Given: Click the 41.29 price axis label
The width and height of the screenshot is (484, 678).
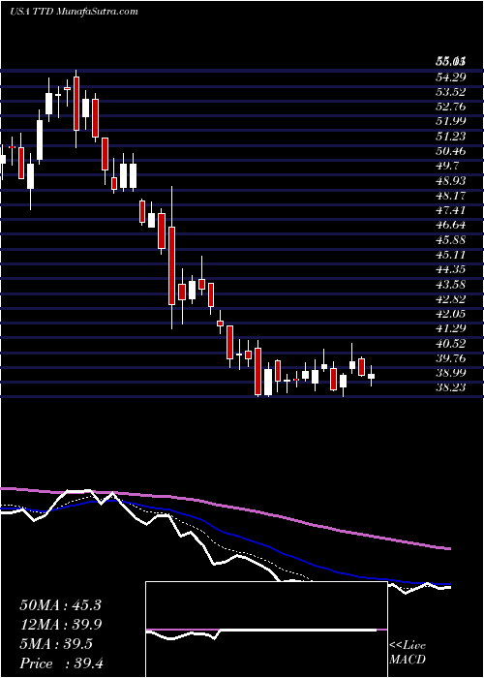Looking at the screenshot, I should click(449, 328).
